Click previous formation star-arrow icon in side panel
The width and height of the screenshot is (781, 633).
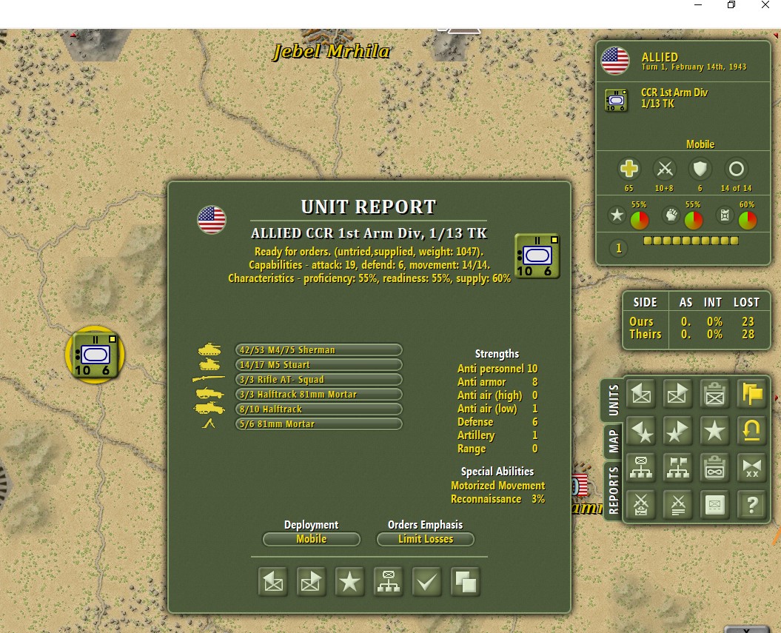(641, 431)
